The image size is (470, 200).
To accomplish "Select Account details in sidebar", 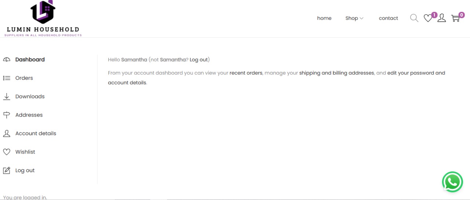I will point(36,133).
